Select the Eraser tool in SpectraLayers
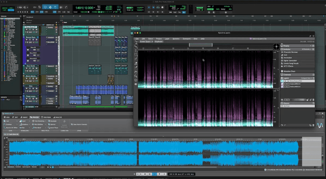326x179 pixels. click(136, 63)
